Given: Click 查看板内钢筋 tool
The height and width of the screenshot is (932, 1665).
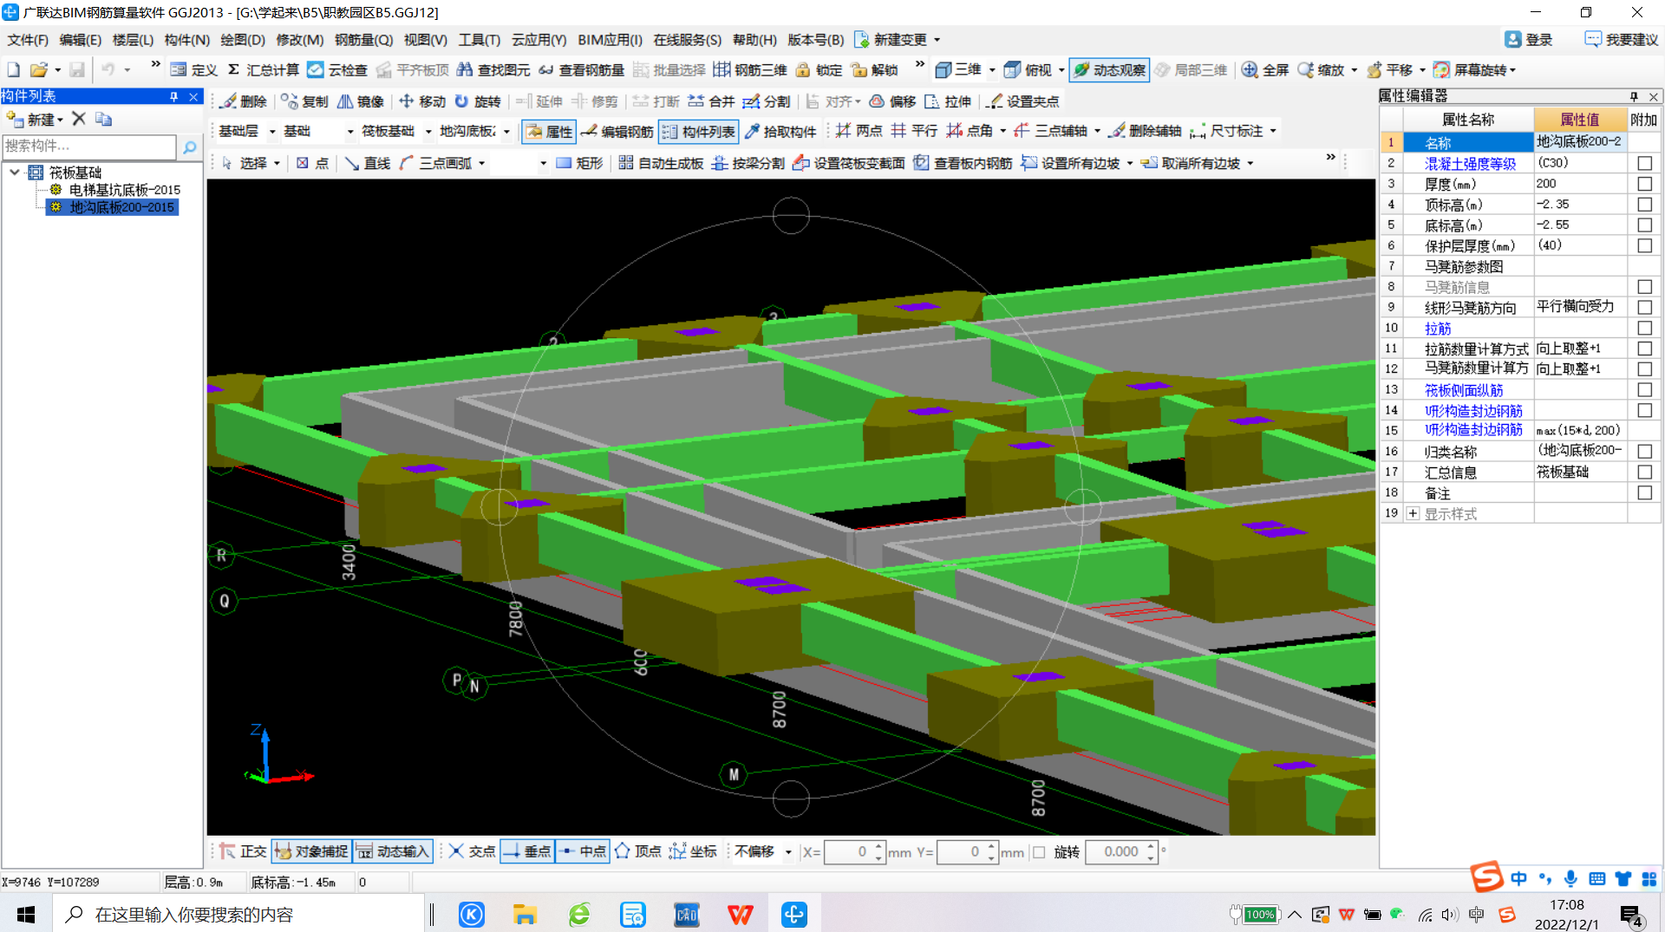Looking at the screenshot, I should coord(963,163).
